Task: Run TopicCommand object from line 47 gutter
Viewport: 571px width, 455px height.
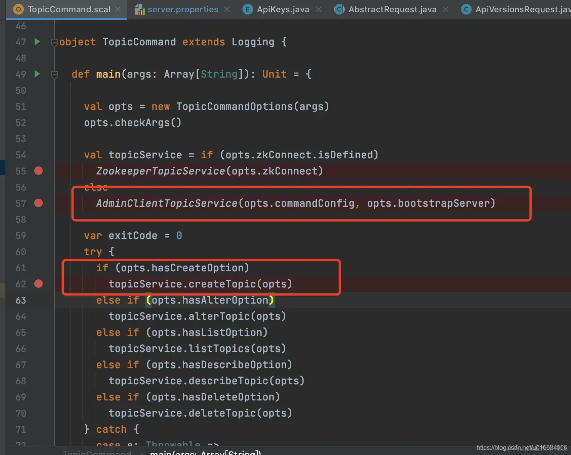Action: 37,42
